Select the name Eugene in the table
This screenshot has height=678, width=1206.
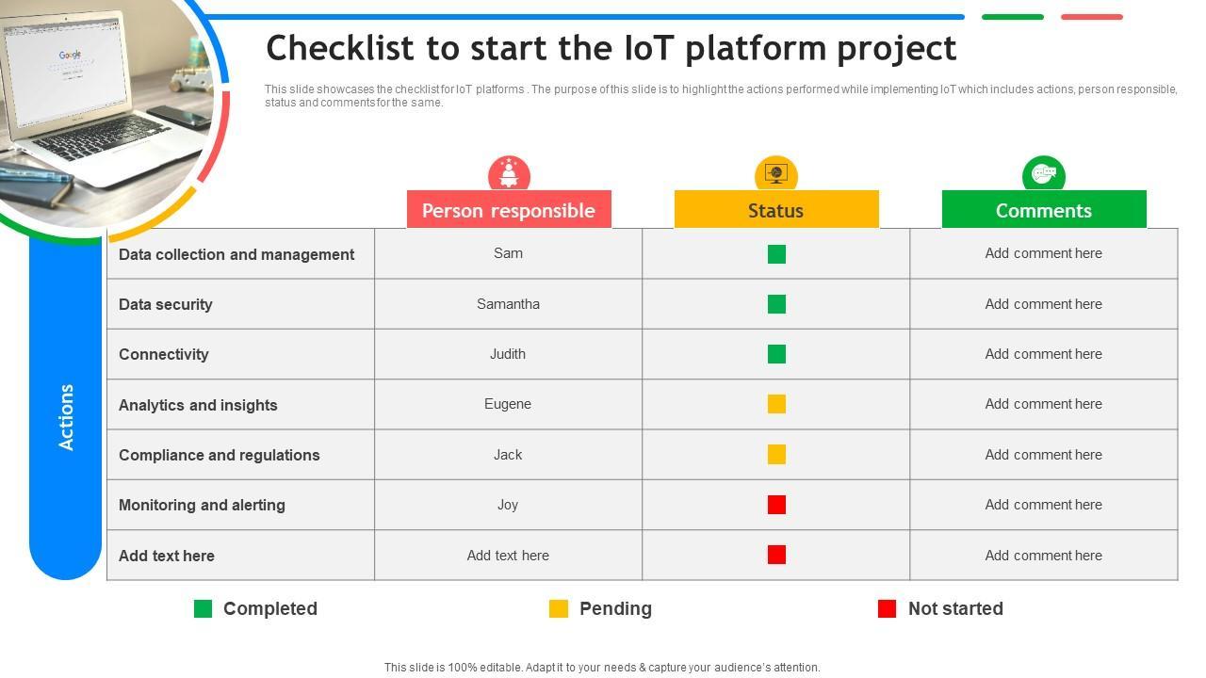coord(508,404)
